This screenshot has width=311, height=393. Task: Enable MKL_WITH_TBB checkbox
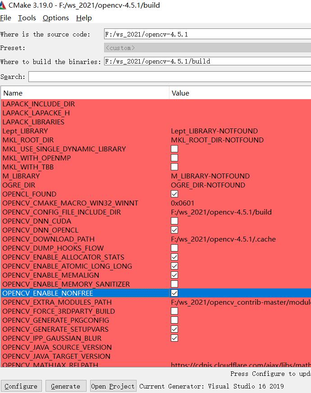click(174, 167)
